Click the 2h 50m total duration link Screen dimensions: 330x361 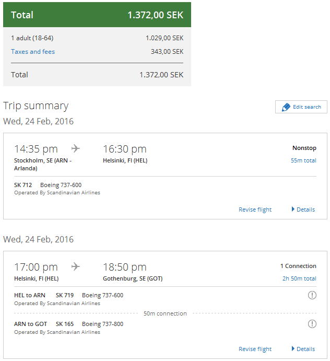(x=299, y=278)
